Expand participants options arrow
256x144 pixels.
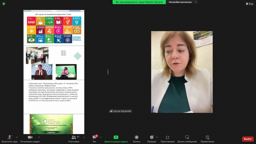(84, 137)
